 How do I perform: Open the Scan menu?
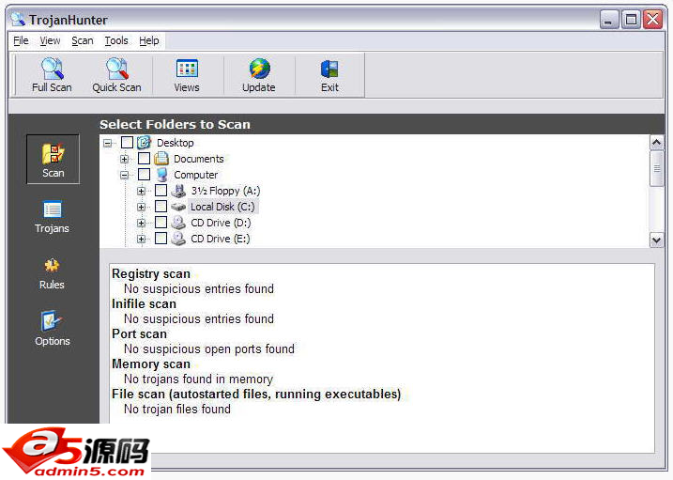tap(82, 40)
